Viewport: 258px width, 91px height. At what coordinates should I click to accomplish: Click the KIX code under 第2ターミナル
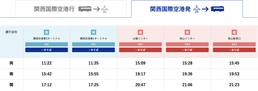click(x=47, y=44)
